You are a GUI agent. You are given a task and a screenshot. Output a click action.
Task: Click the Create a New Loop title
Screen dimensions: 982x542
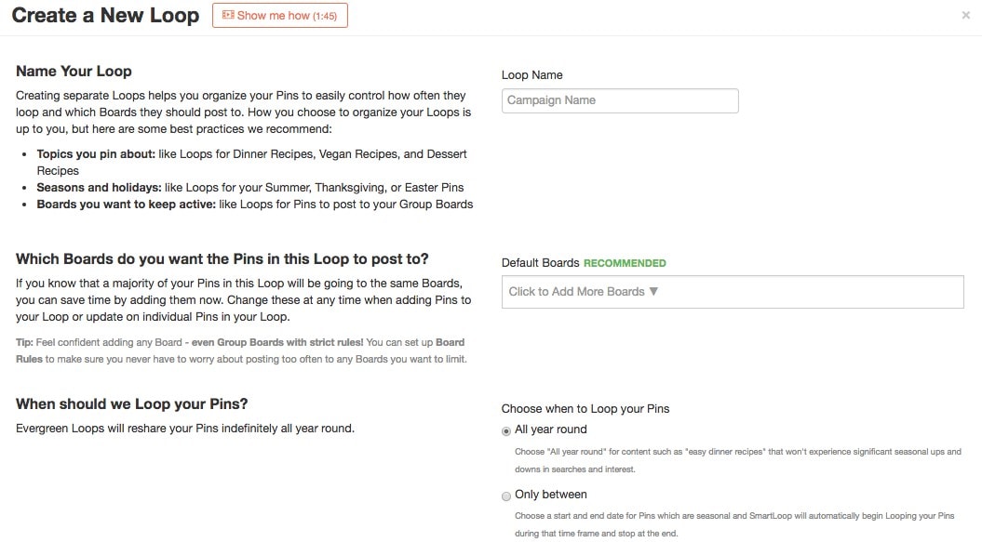click(x=105, y=15)
